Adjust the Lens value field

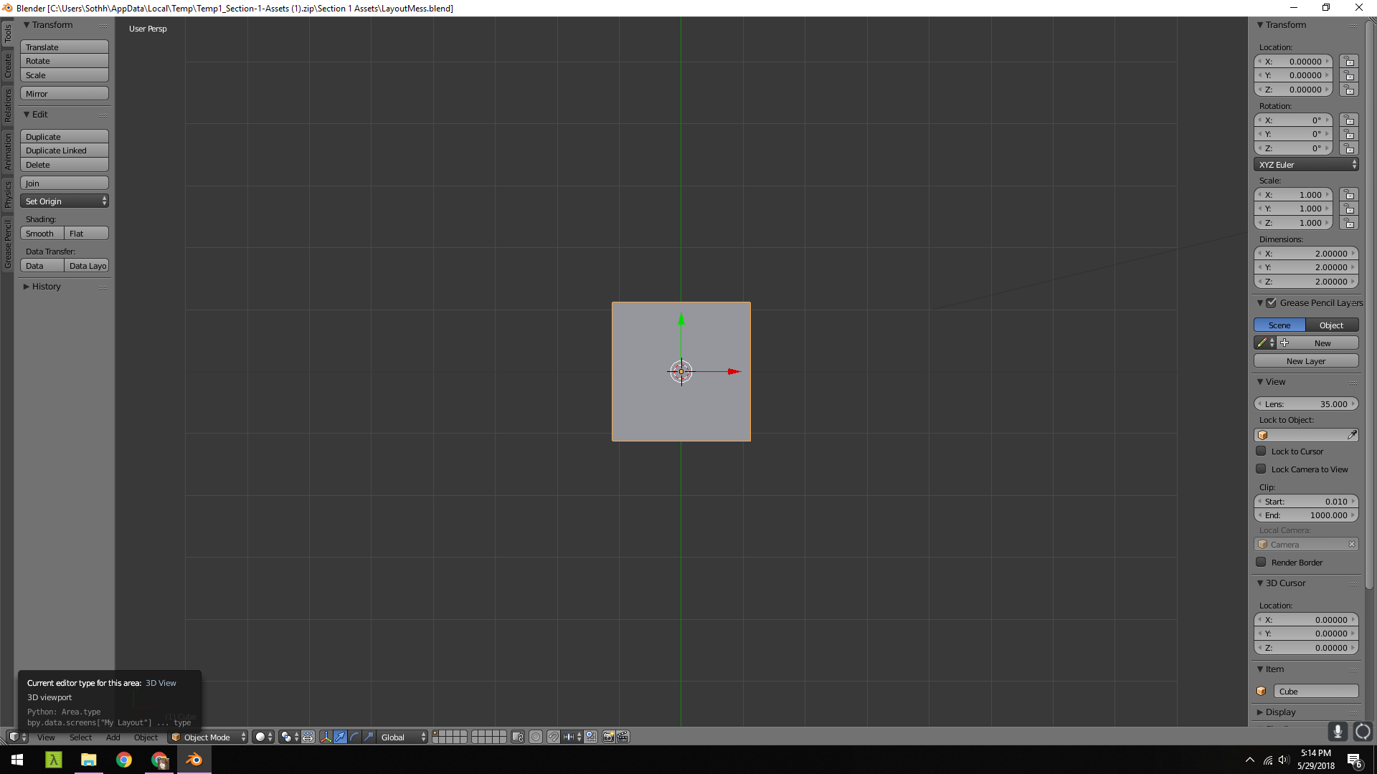1306,404
